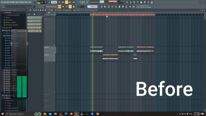Screen dimensions: 206x116
Task: Click the Stop transport button
Action: (x=45, y=2)
